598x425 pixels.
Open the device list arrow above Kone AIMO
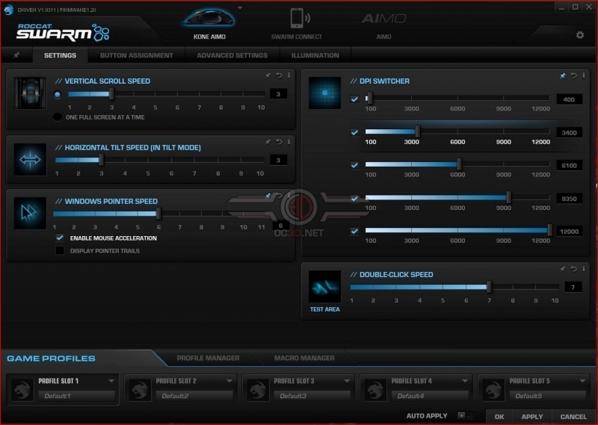[240, 7]
